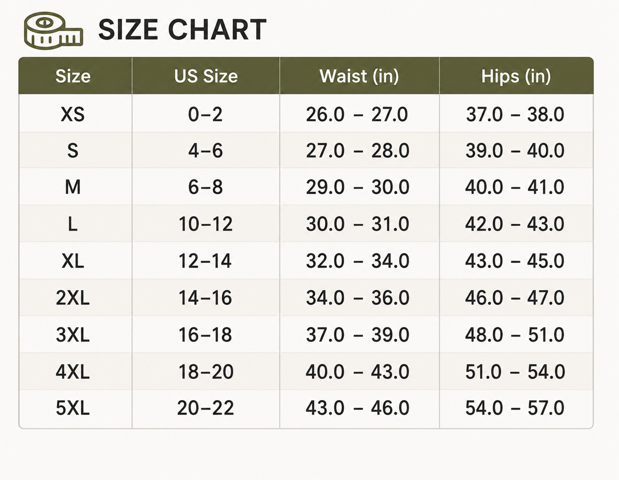Viewport: 619px width, 480px height.
Task: Click waist value 29.0 – 30.0
Action: coord(358,187)
